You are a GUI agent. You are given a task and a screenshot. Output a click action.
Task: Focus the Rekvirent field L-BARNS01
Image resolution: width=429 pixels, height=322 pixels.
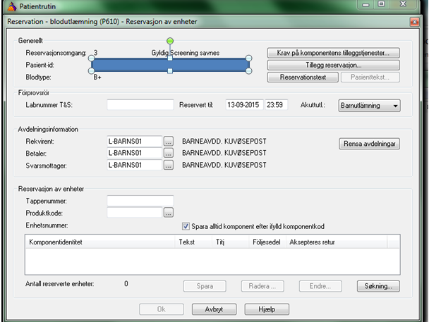(x=135, y=141)
